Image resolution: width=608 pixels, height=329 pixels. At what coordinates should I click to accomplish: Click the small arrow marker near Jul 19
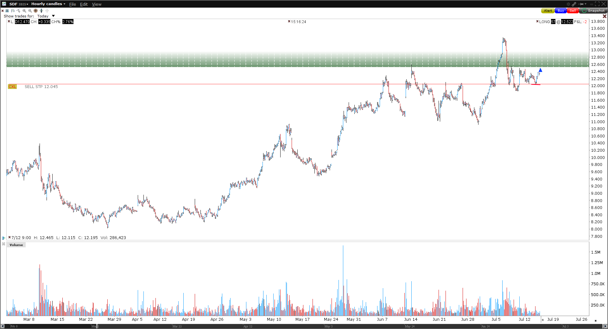click(542, 320)
